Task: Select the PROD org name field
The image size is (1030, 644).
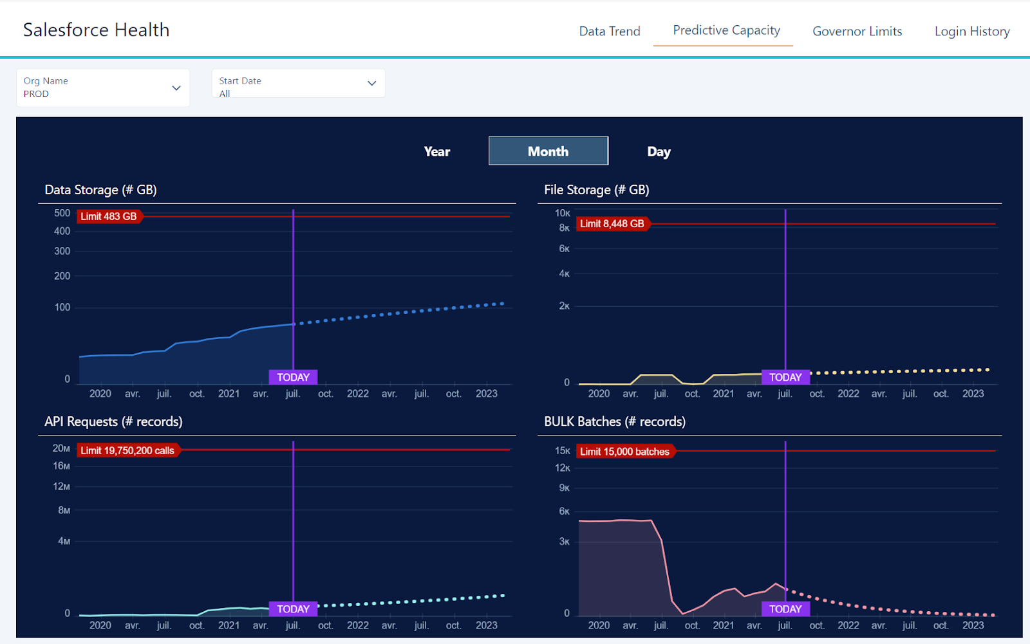Action: (103, 88)
